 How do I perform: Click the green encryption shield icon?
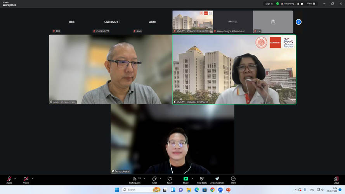click(x=277, y=3)
